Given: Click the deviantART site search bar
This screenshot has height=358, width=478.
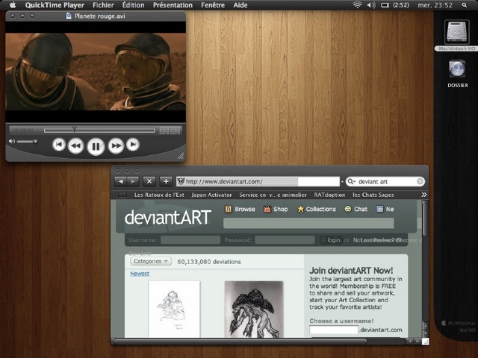Looking at the screenshot, I should click(x=308, y=223).
